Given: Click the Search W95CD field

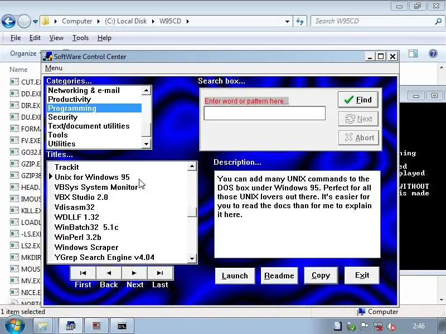Looking at the screenshot, I should (372, 21).
